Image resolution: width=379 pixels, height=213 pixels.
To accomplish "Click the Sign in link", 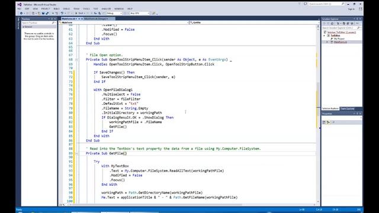I will point(351,9).
